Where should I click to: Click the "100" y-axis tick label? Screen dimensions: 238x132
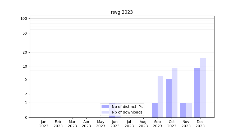click(24, 18)
